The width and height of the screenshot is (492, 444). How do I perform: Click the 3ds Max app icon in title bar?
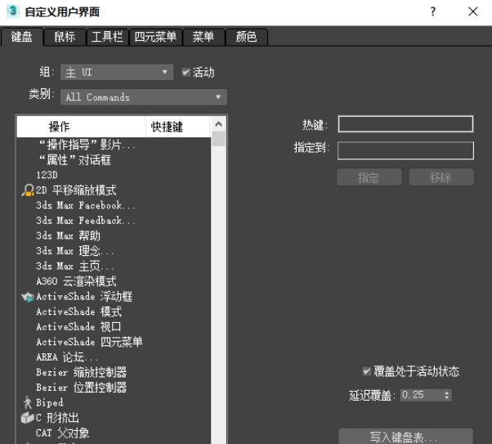click(x=13, y=11)
